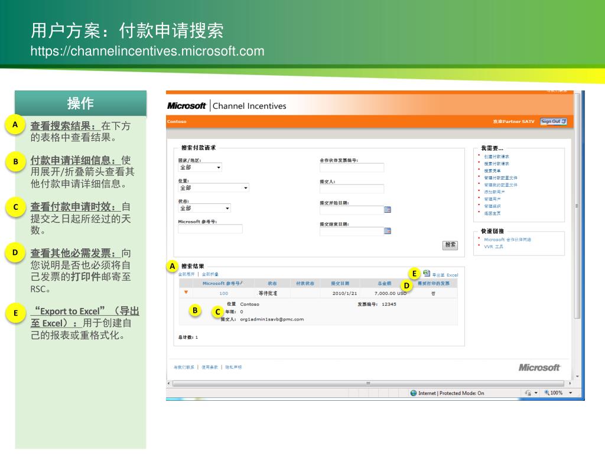Viewport: 605px width, 454px height.
Task: Click the 搜索 button
Action: click(450, 245)
